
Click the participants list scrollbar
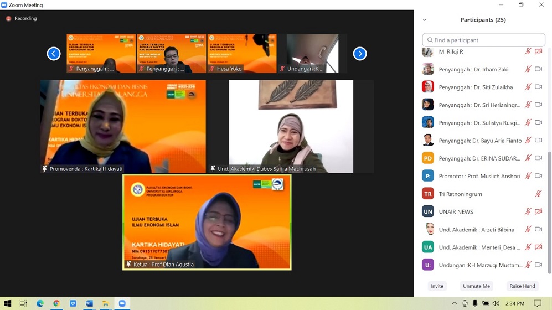point(549,213)
